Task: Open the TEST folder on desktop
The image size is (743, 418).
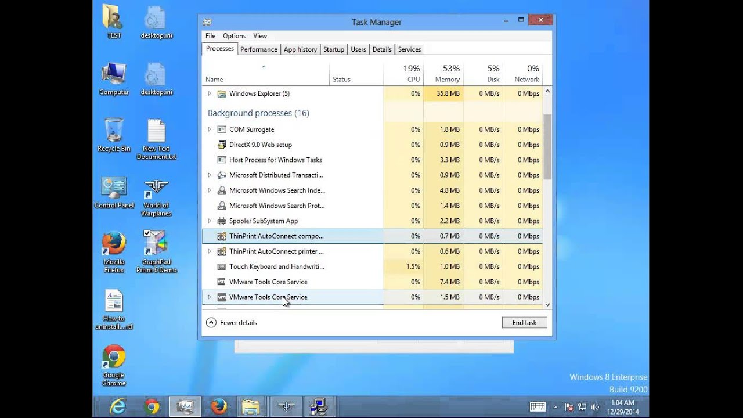Action: (114, 22)
